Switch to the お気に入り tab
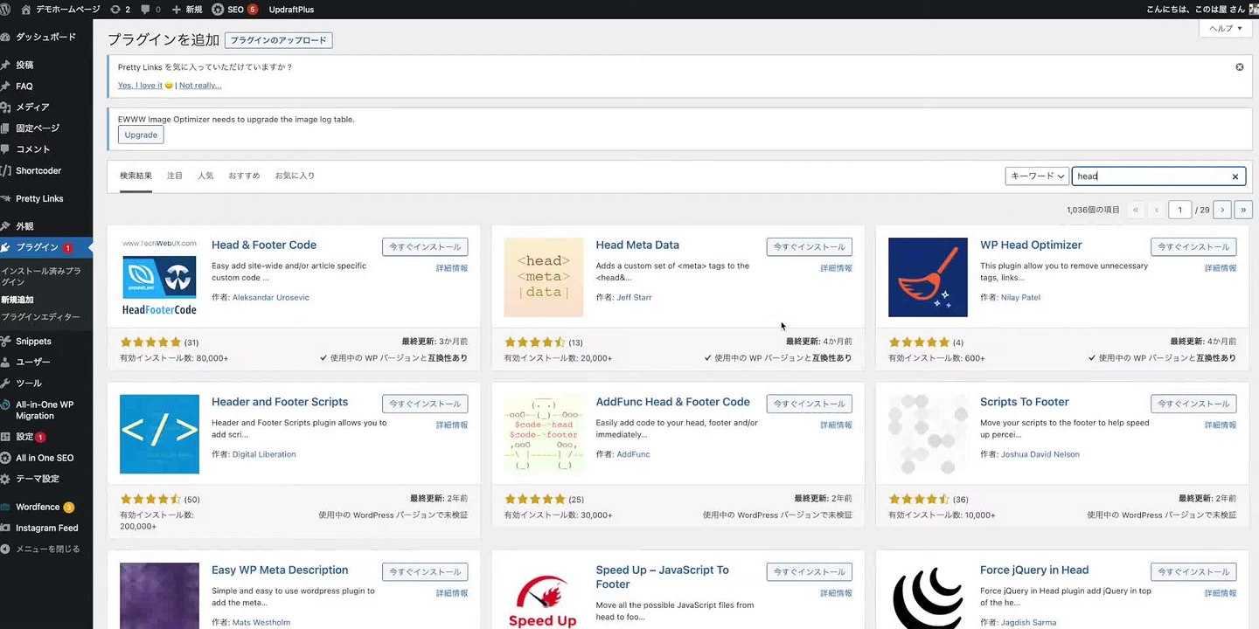Image resolution: width=1259 pixels, height=629 pixels. click(295, 176)
